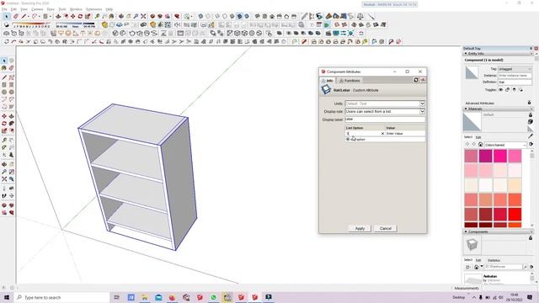The height and width of the screenshot is (303, 539).
Task: Pick the bright red color swatch
Action: click(515, 214)
